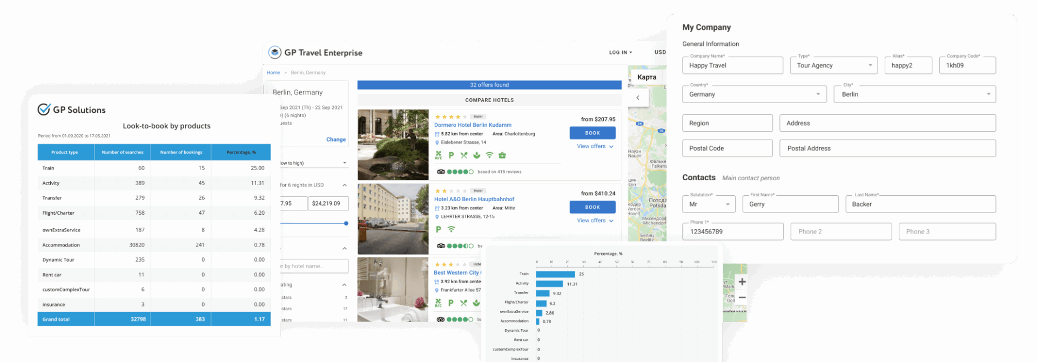Open Dormero Hotel Berlin Kudamm hotel link

pos(473,125)
